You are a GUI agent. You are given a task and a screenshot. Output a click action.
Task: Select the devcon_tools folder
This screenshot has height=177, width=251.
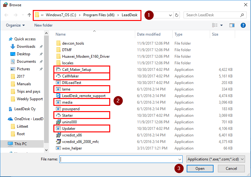point(70,43)
